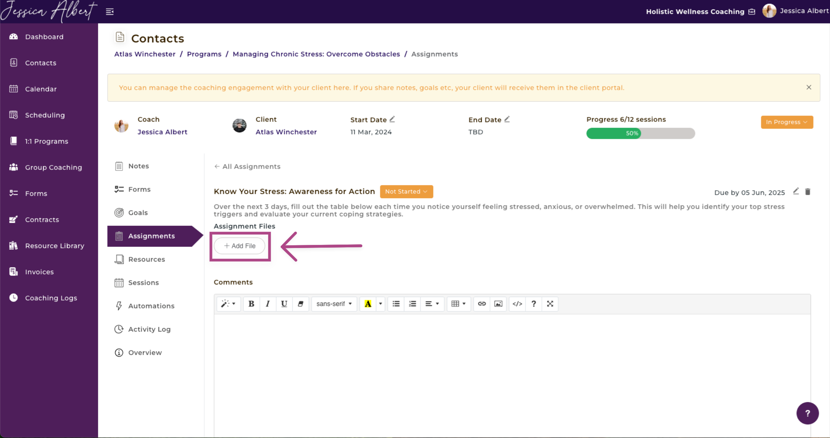Click the 50% session progress bar
The width and height of the screenshot is (830, 438).
pyautogui.click(x=641, y=133)
